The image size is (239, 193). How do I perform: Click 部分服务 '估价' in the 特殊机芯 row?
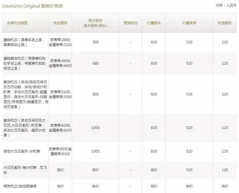(x=96, y=186)
